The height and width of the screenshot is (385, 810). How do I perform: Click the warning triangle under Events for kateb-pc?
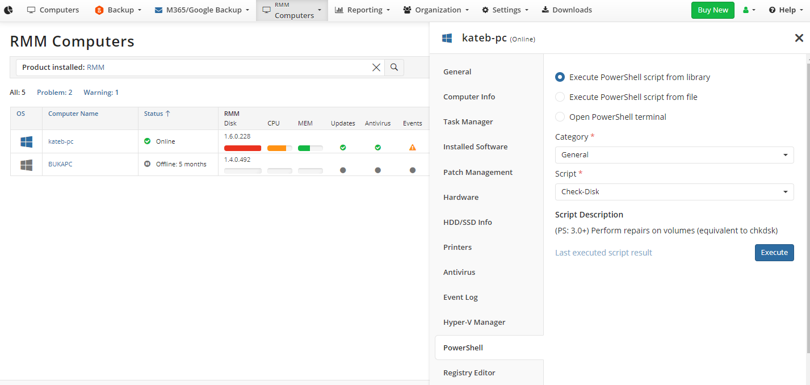[413, 147]
